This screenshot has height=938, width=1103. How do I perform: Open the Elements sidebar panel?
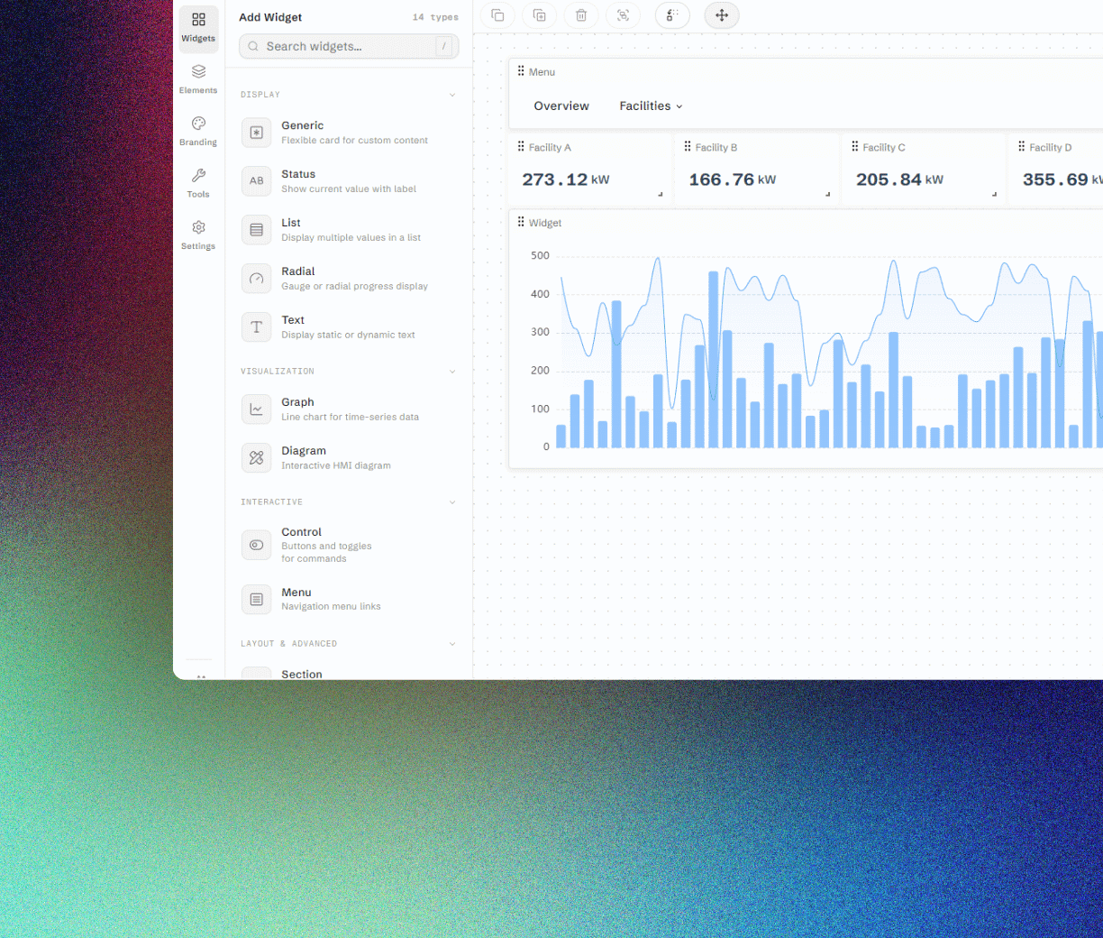click(x=198, y=79)
